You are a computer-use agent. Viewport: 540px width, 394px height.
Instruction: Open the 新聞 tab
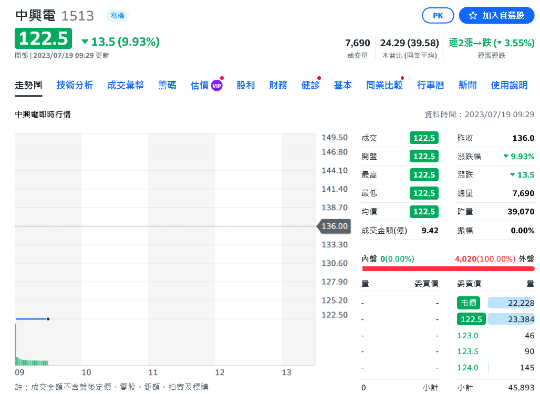point(468,85)
